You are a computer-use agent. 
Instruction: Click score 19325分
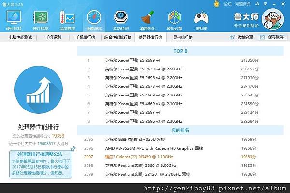click(x=248, y=165)
